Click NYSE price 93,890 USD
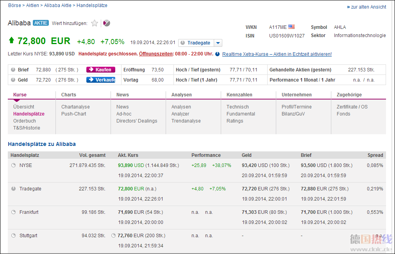The image size is (395, 254). click(131, 165)
